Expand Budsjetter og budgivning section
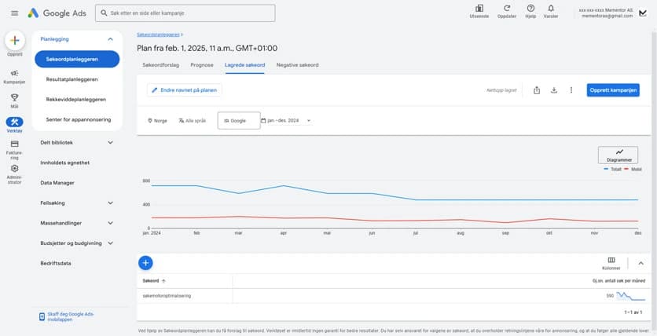 pyautogui.click(x=77, y=243)
